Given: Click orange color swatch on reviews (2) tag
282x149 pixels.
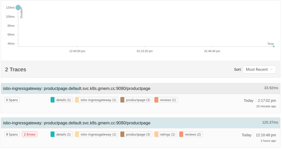Looking at the screenshot, I should coord(181,134).
